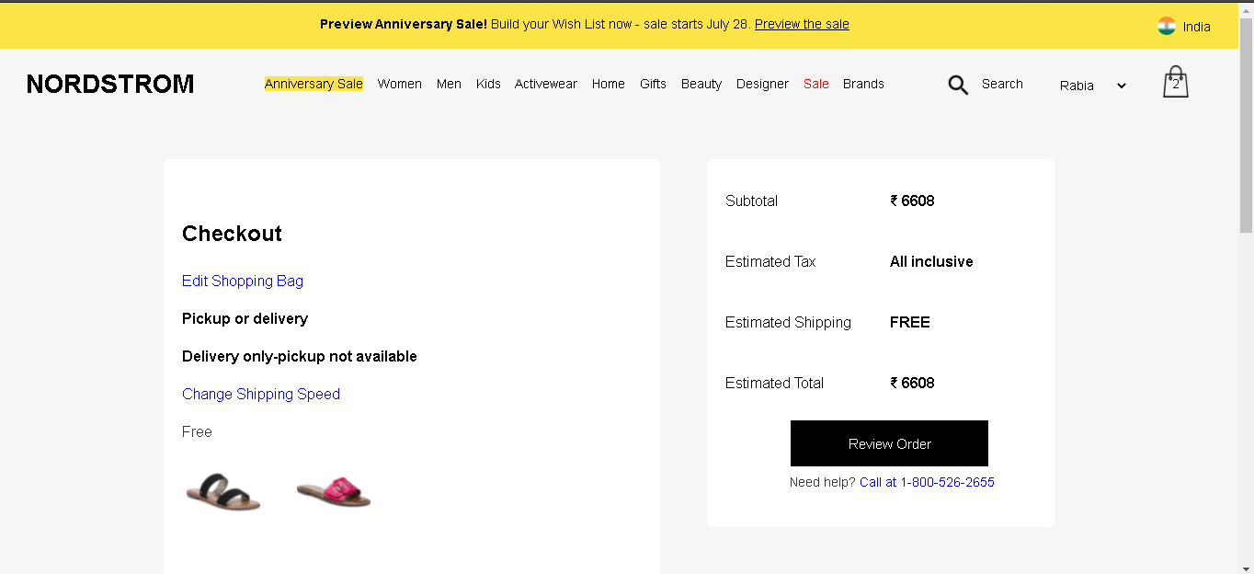Select the black sandal thumbnail
1254x574 pixels.
tap(223, 491)
